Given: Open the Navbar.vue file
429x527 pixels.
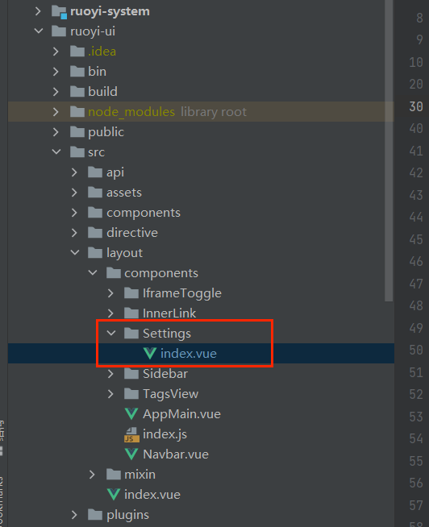Looking at the screenshot, I should pos(176,454).
